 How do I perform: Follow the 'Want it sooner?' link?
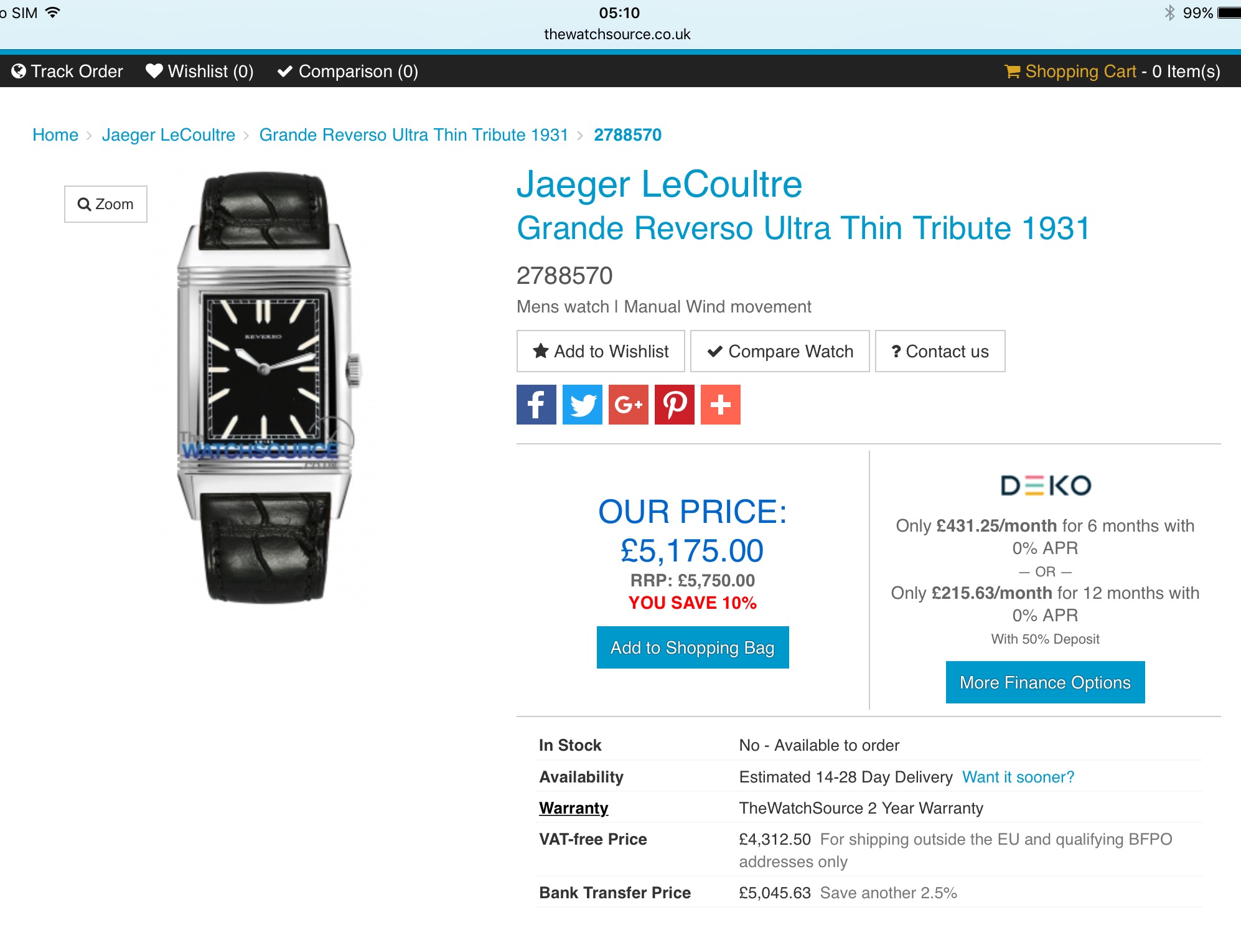click(x=1018, y=777)
